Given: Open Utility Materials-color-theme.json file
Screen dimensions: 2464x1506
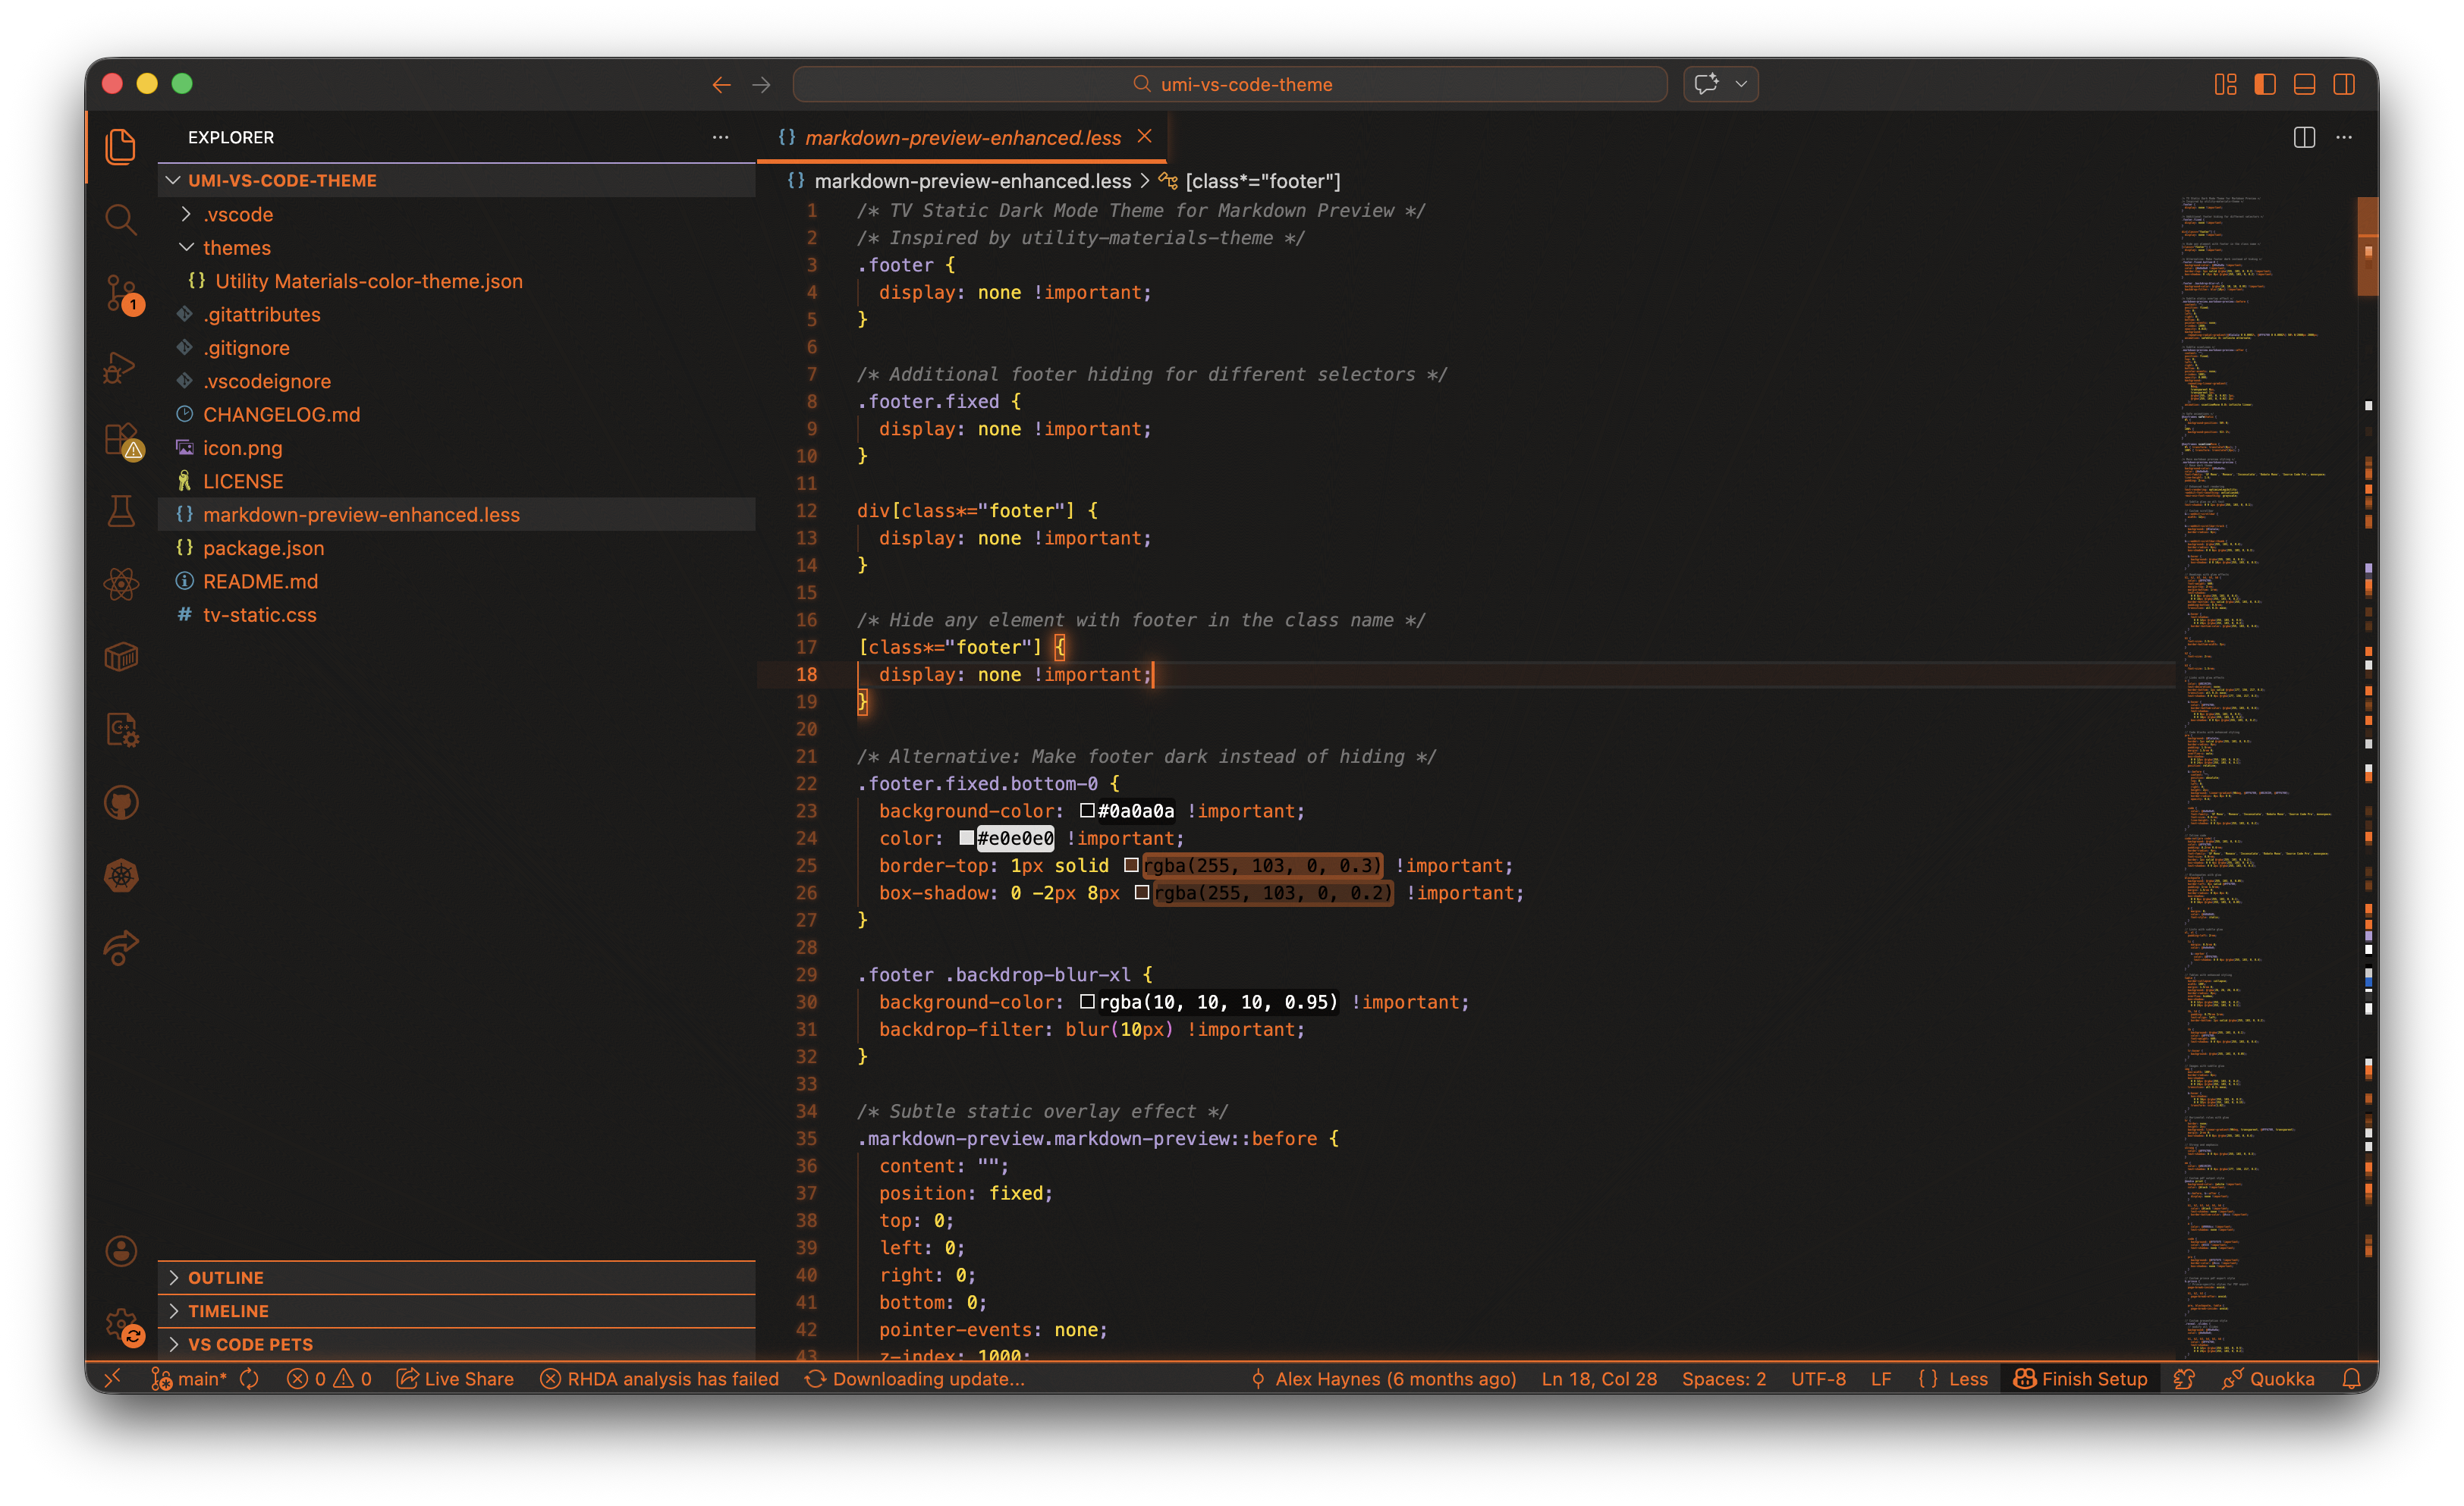Looking at the screenshot, I should point(456,281).
